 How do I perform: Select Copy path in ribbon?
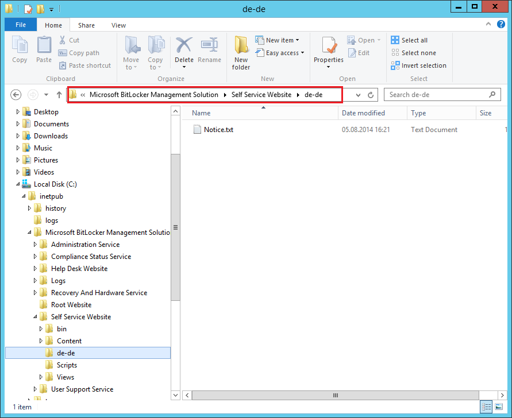[78, 53]
